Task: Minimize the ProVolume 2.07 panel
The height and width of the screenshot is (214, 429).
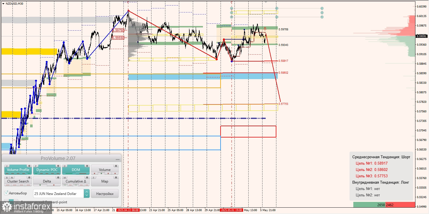Action: click(118, 159)
